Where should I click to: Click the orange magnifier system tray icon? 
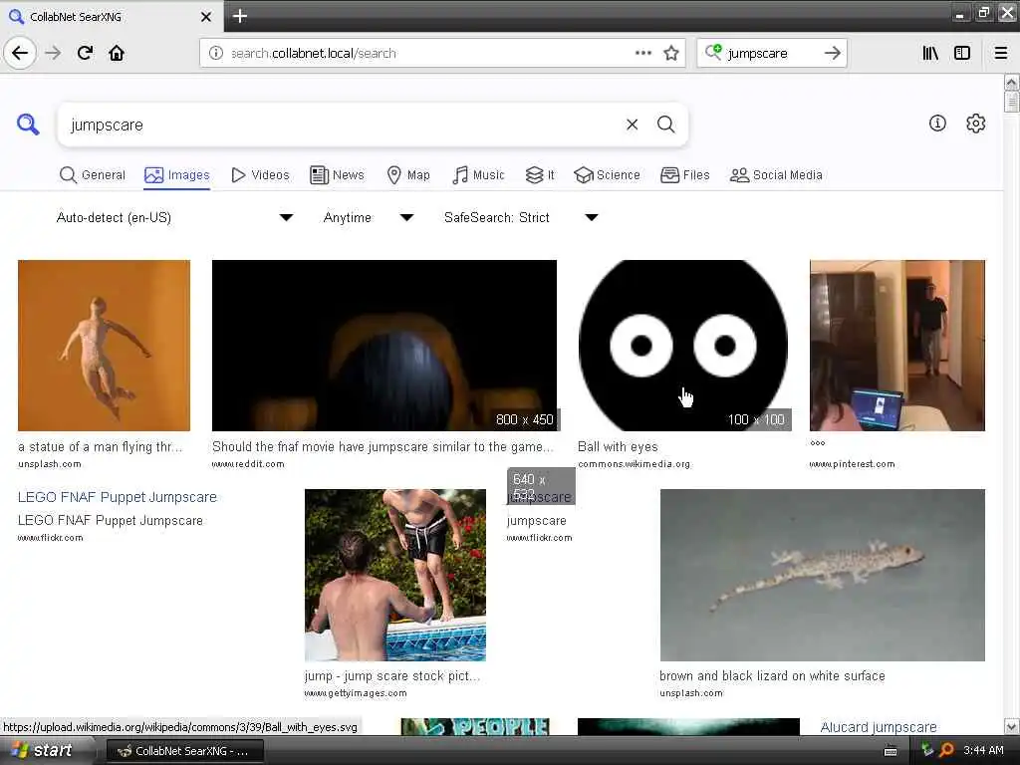[x=946, y=750]
